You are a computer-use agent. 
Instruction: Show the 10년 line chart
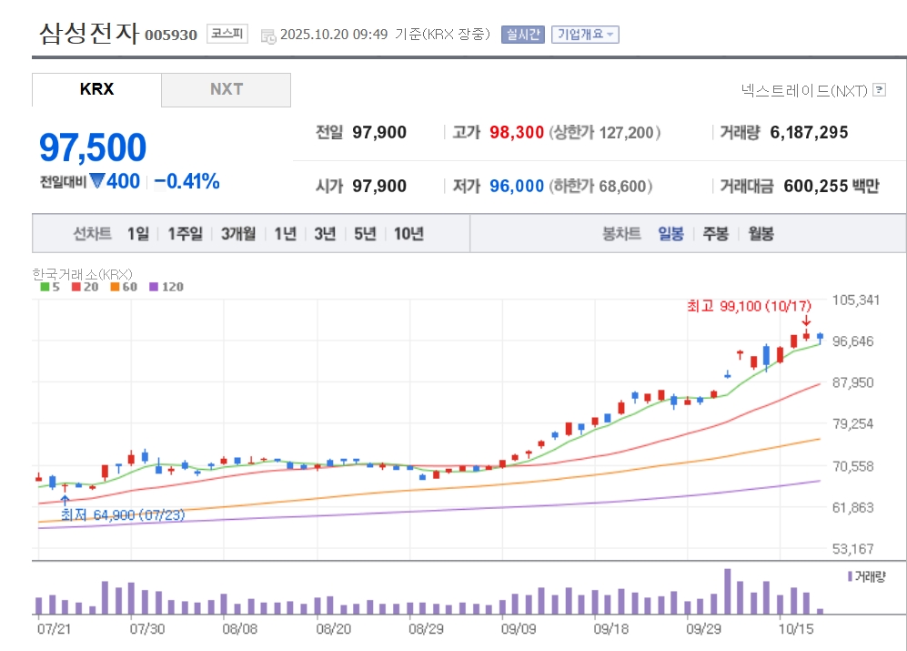point(408,234)
